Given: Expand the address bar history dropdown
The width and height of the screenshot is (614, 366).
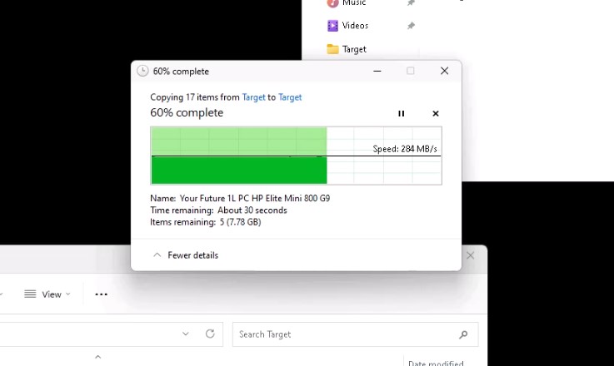Looking at the screenshot, I should click(186, 334).
